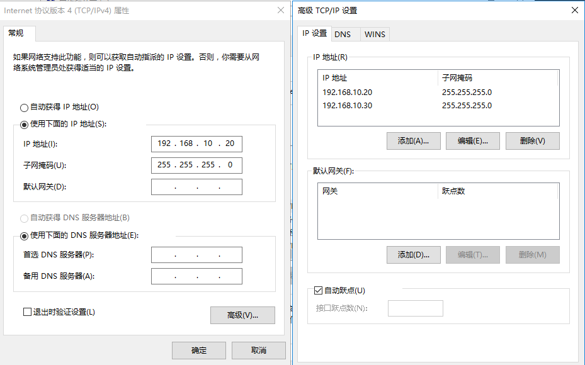This screenshot has height=365, width=585.
Task: Enable 退出时验证设置 checkbox
Action: tap(28, 312)
